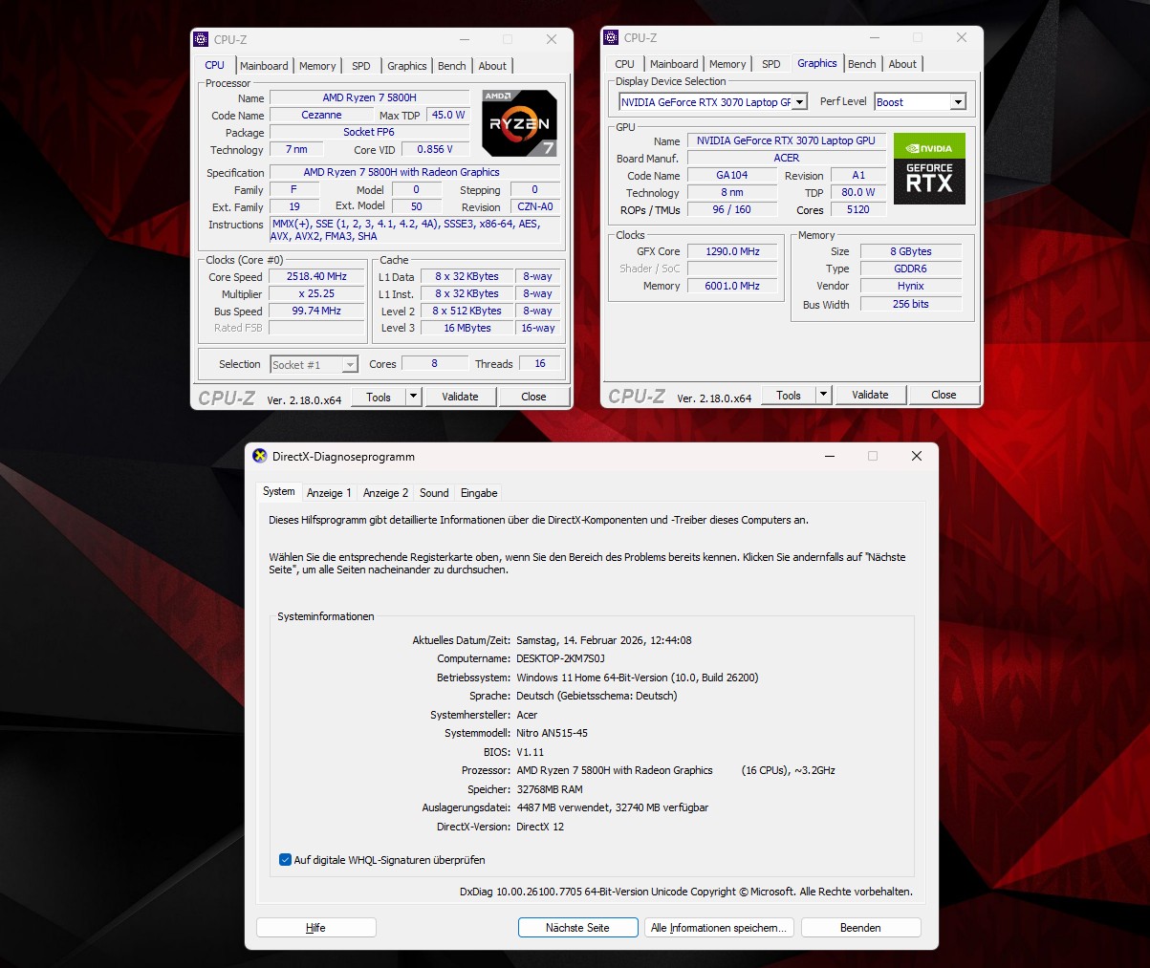Click the Hilfe button

point(315,928)
